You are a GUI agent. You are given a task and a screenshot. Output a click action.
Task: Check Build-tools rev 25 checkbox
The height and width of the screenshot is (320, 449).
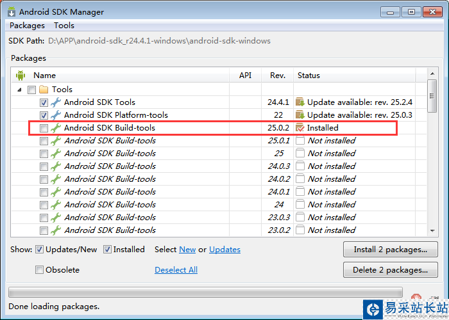pos(44,154)
